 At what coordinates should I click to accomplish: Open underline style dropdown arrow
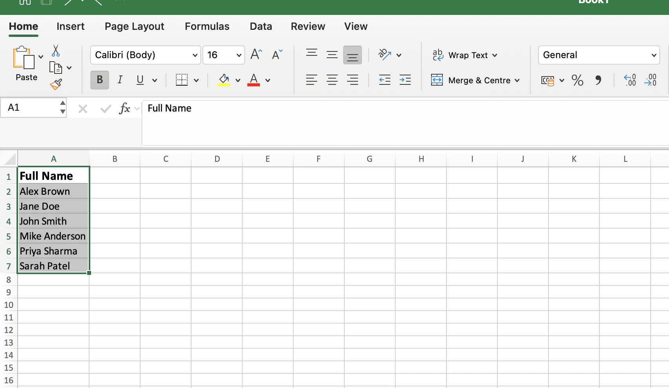coord(155,81)
